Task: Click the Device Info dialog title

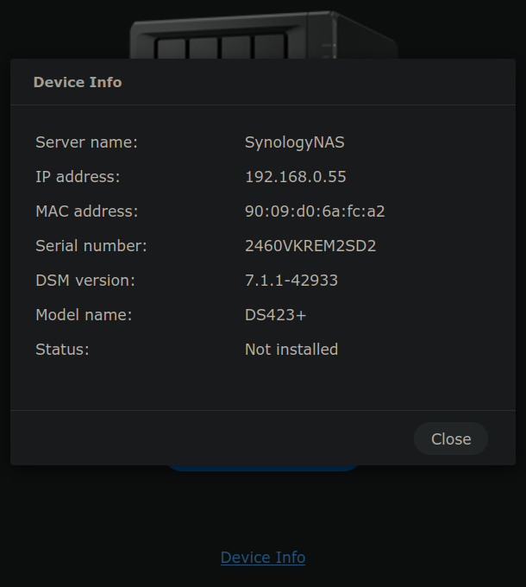Action: point(78,83)
